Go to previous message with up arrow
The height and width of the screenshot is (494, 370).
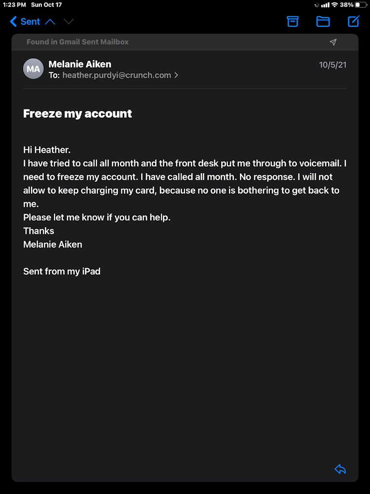coord(50,22)
